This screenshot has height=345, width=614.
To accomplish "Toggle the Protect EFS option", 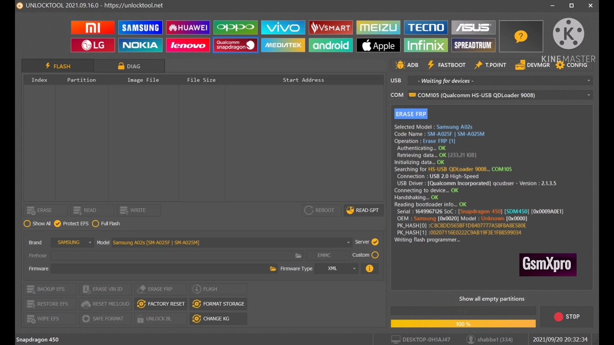I will coord(71,224).
